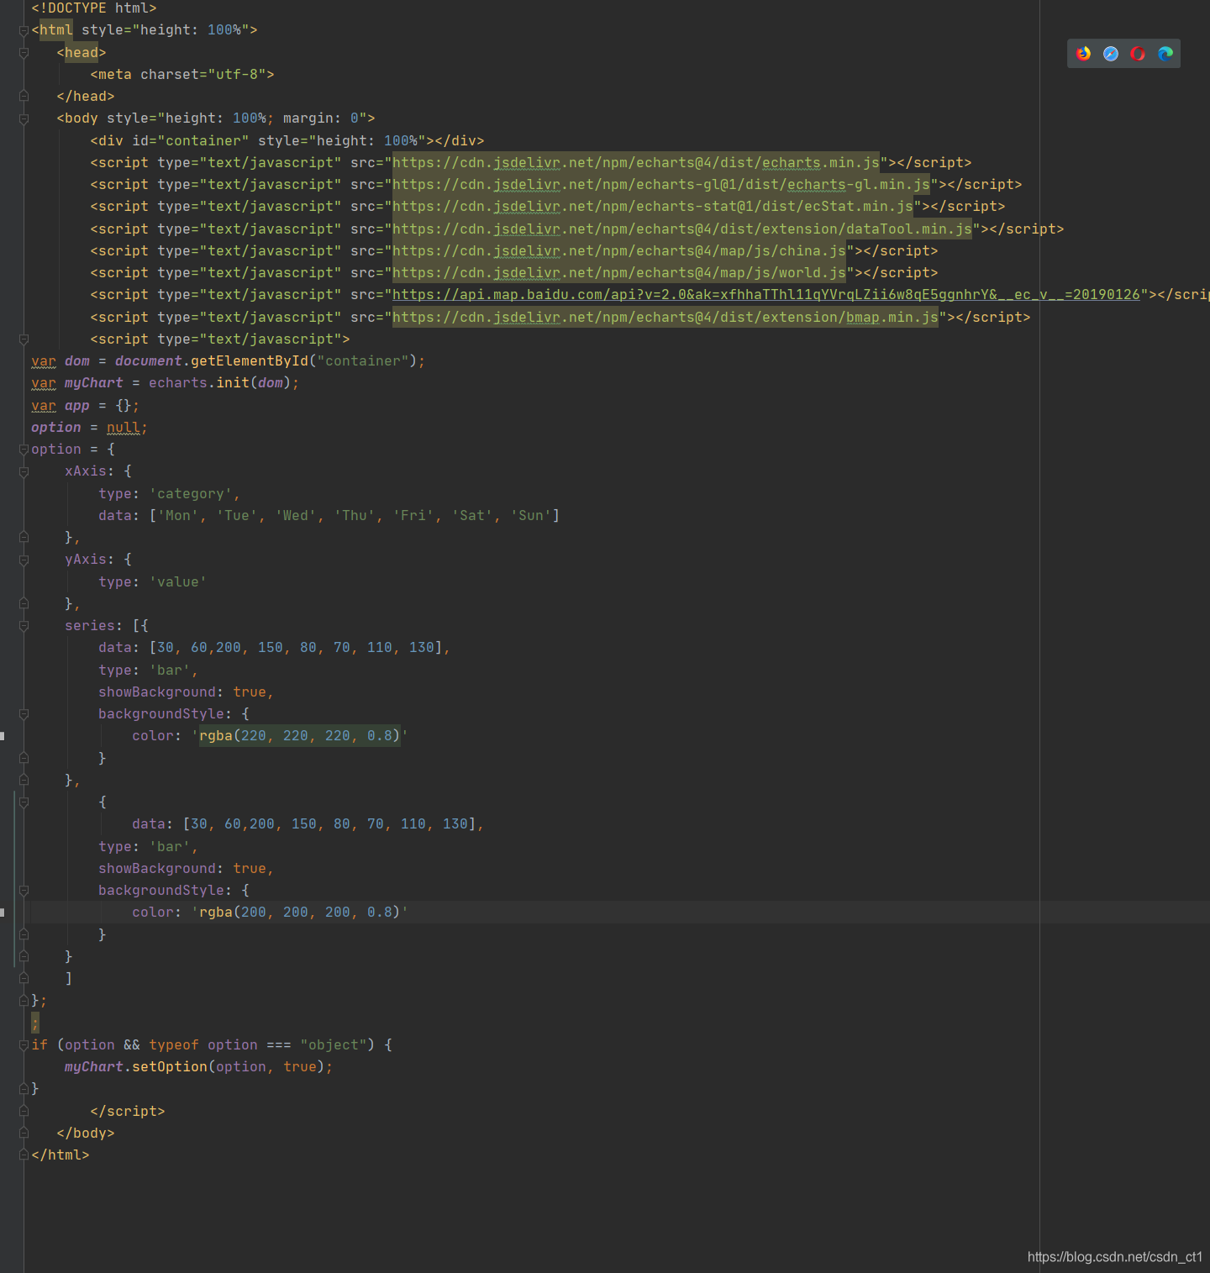Collapse the body tag fold marker

pyautogui.click(x=24, y=118)
